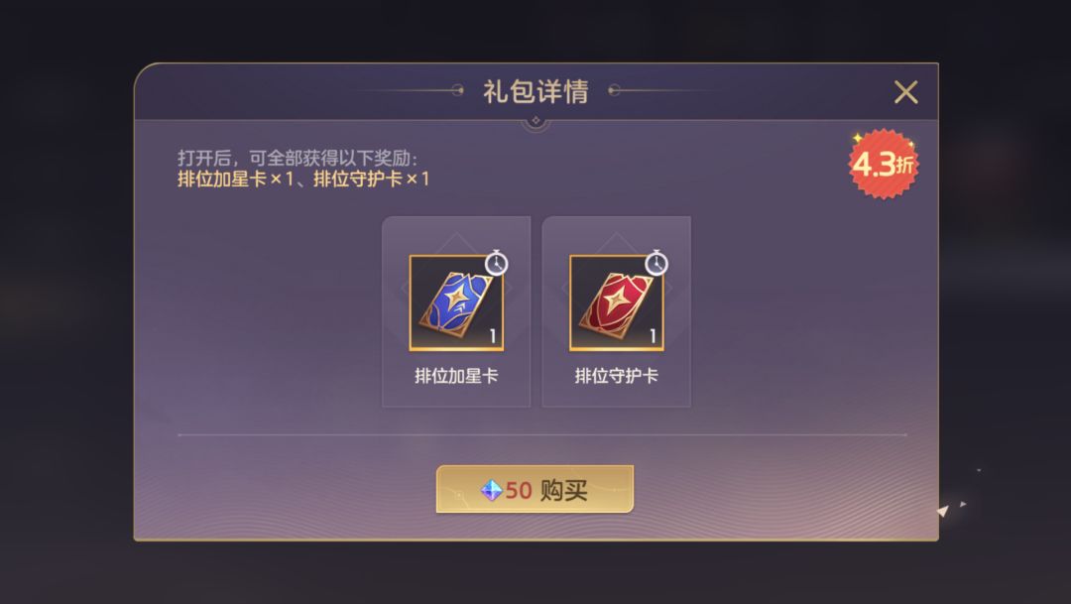Screen dimensions: 1071x604
Task: Click the timer clock on 排位守护卡
Action: click(656, 263)
